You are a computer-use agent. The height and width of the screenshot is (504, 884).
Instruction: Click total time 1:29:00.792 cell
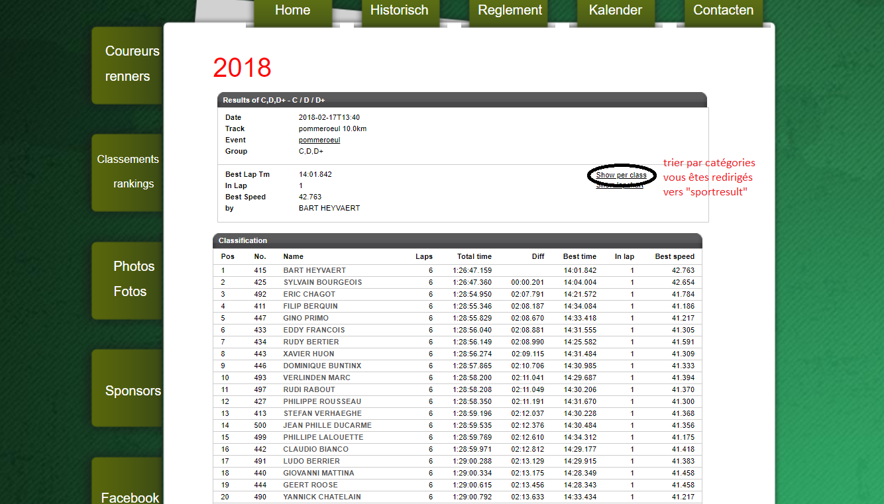472,497
